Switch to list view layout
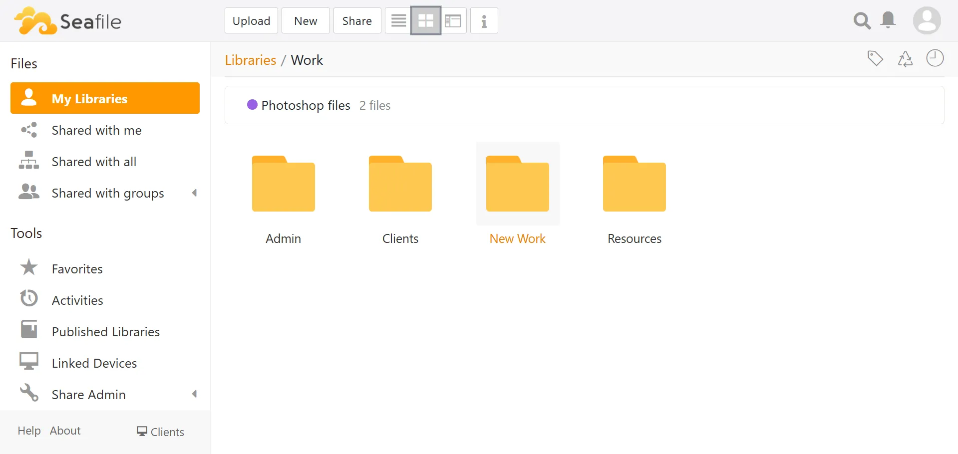 398,20
